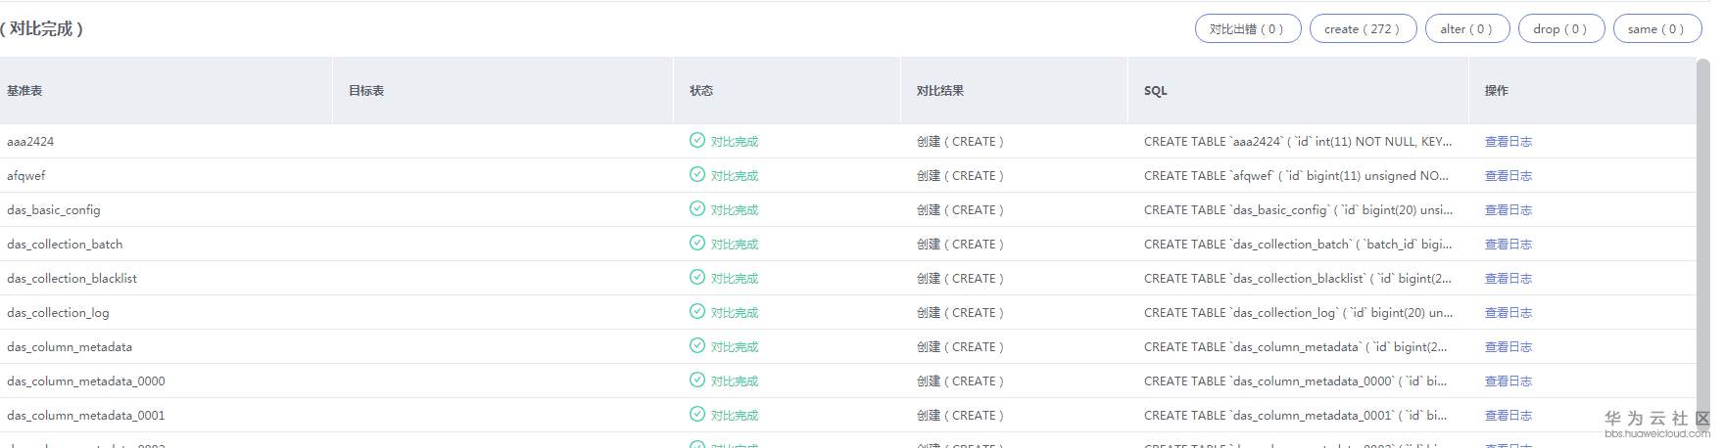Screen dimensions: 1724x448
Task: Select the drop (0) filter
Action: pyautogui.click(x=1560, y=29)
